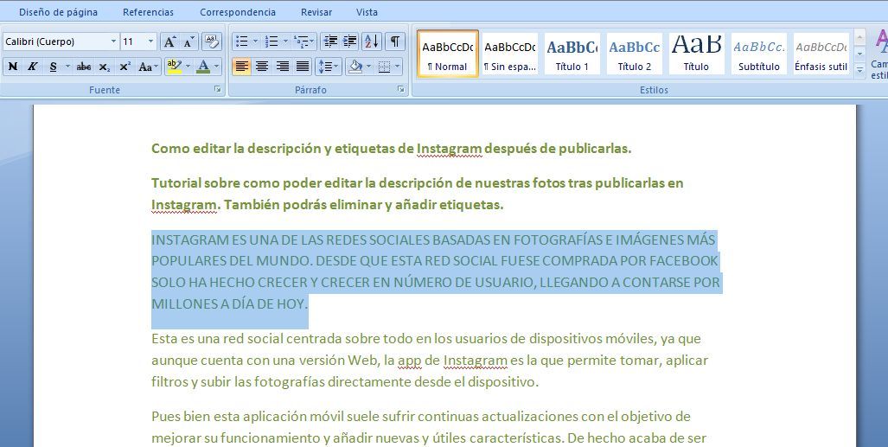
Task: Clear formatting with eraser icon
Action: click(212, 42)
